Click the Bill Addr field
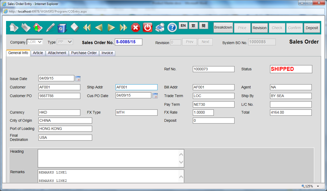 pos(214,87)
